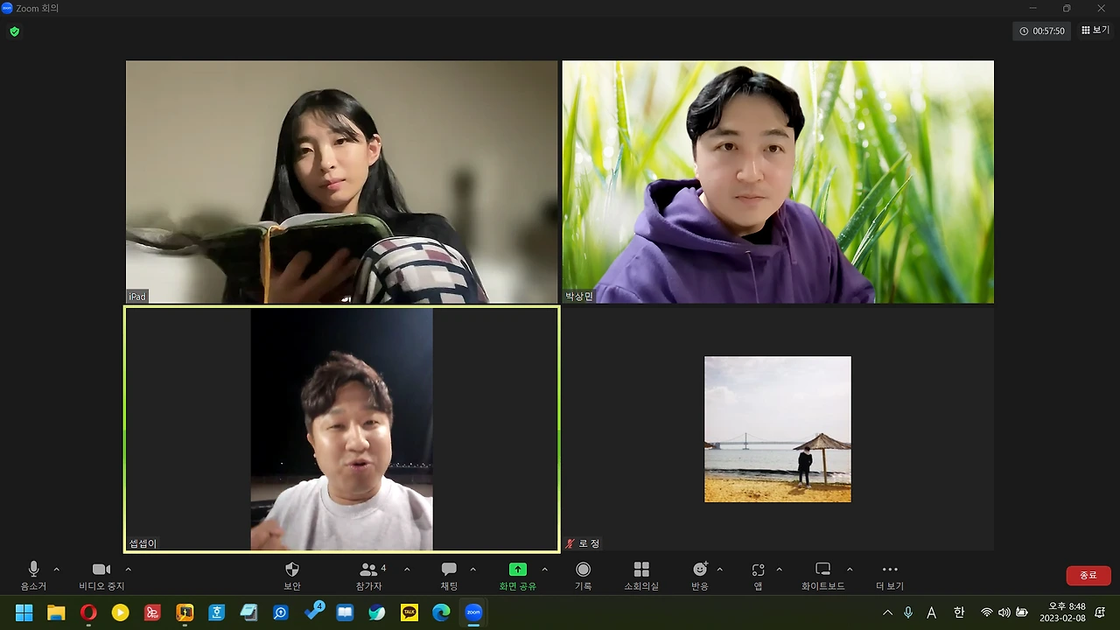
Task: Select the 셉셉이 active speaker video tile
Action: (341, 429)
